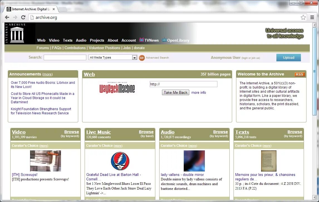Screen dimensions: 319x202
Task: Click the Video section heading
Action: tap(19, 132)
